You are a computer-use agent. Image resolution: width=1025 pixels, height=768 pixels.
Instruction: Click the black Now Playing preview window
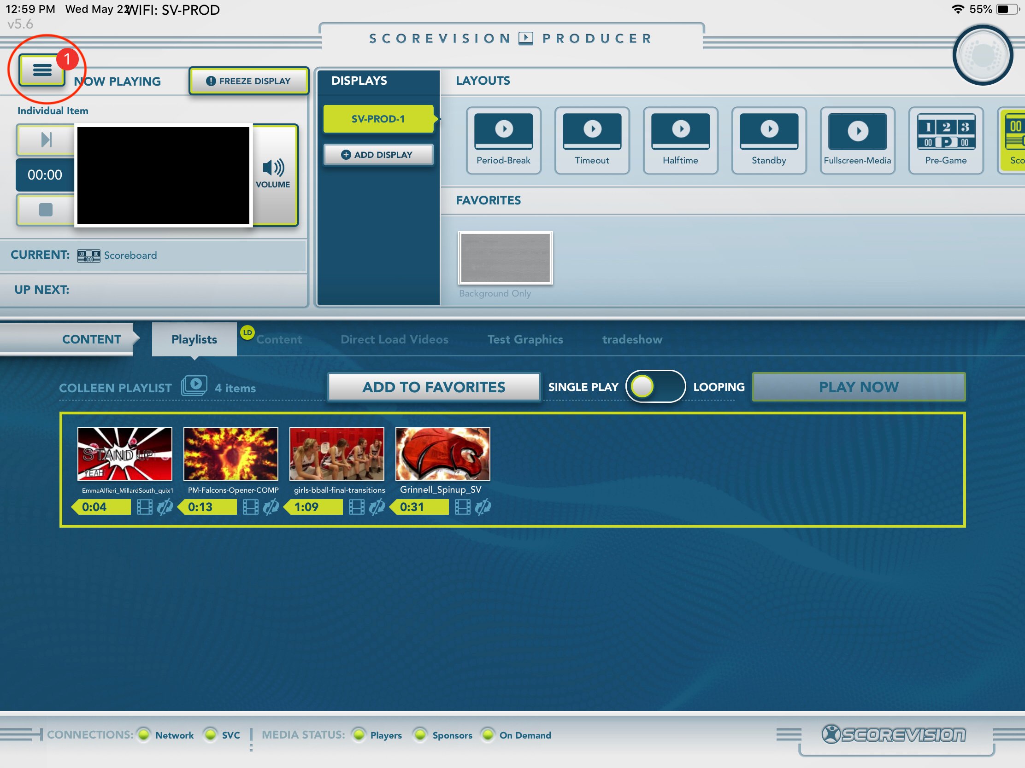(x=163, y=175)
